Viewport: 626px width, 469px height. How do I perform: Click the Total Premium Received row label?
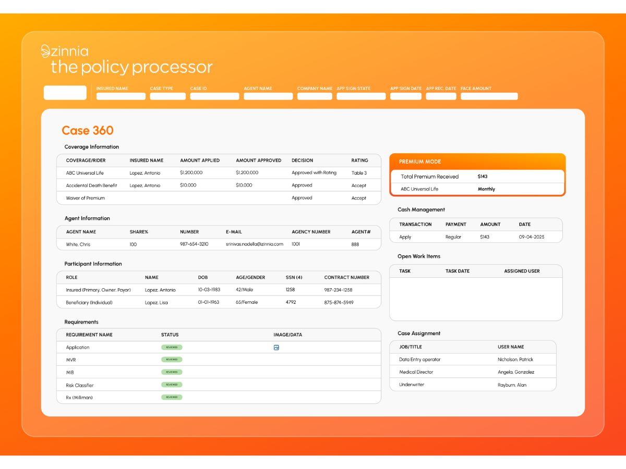429,177
